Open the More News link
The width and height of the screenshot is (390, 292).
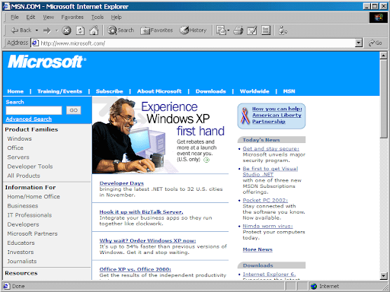pyautogui.click(x=257, y=249)
